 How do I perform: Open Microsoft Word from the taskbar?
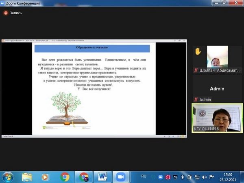click(102, 177)
